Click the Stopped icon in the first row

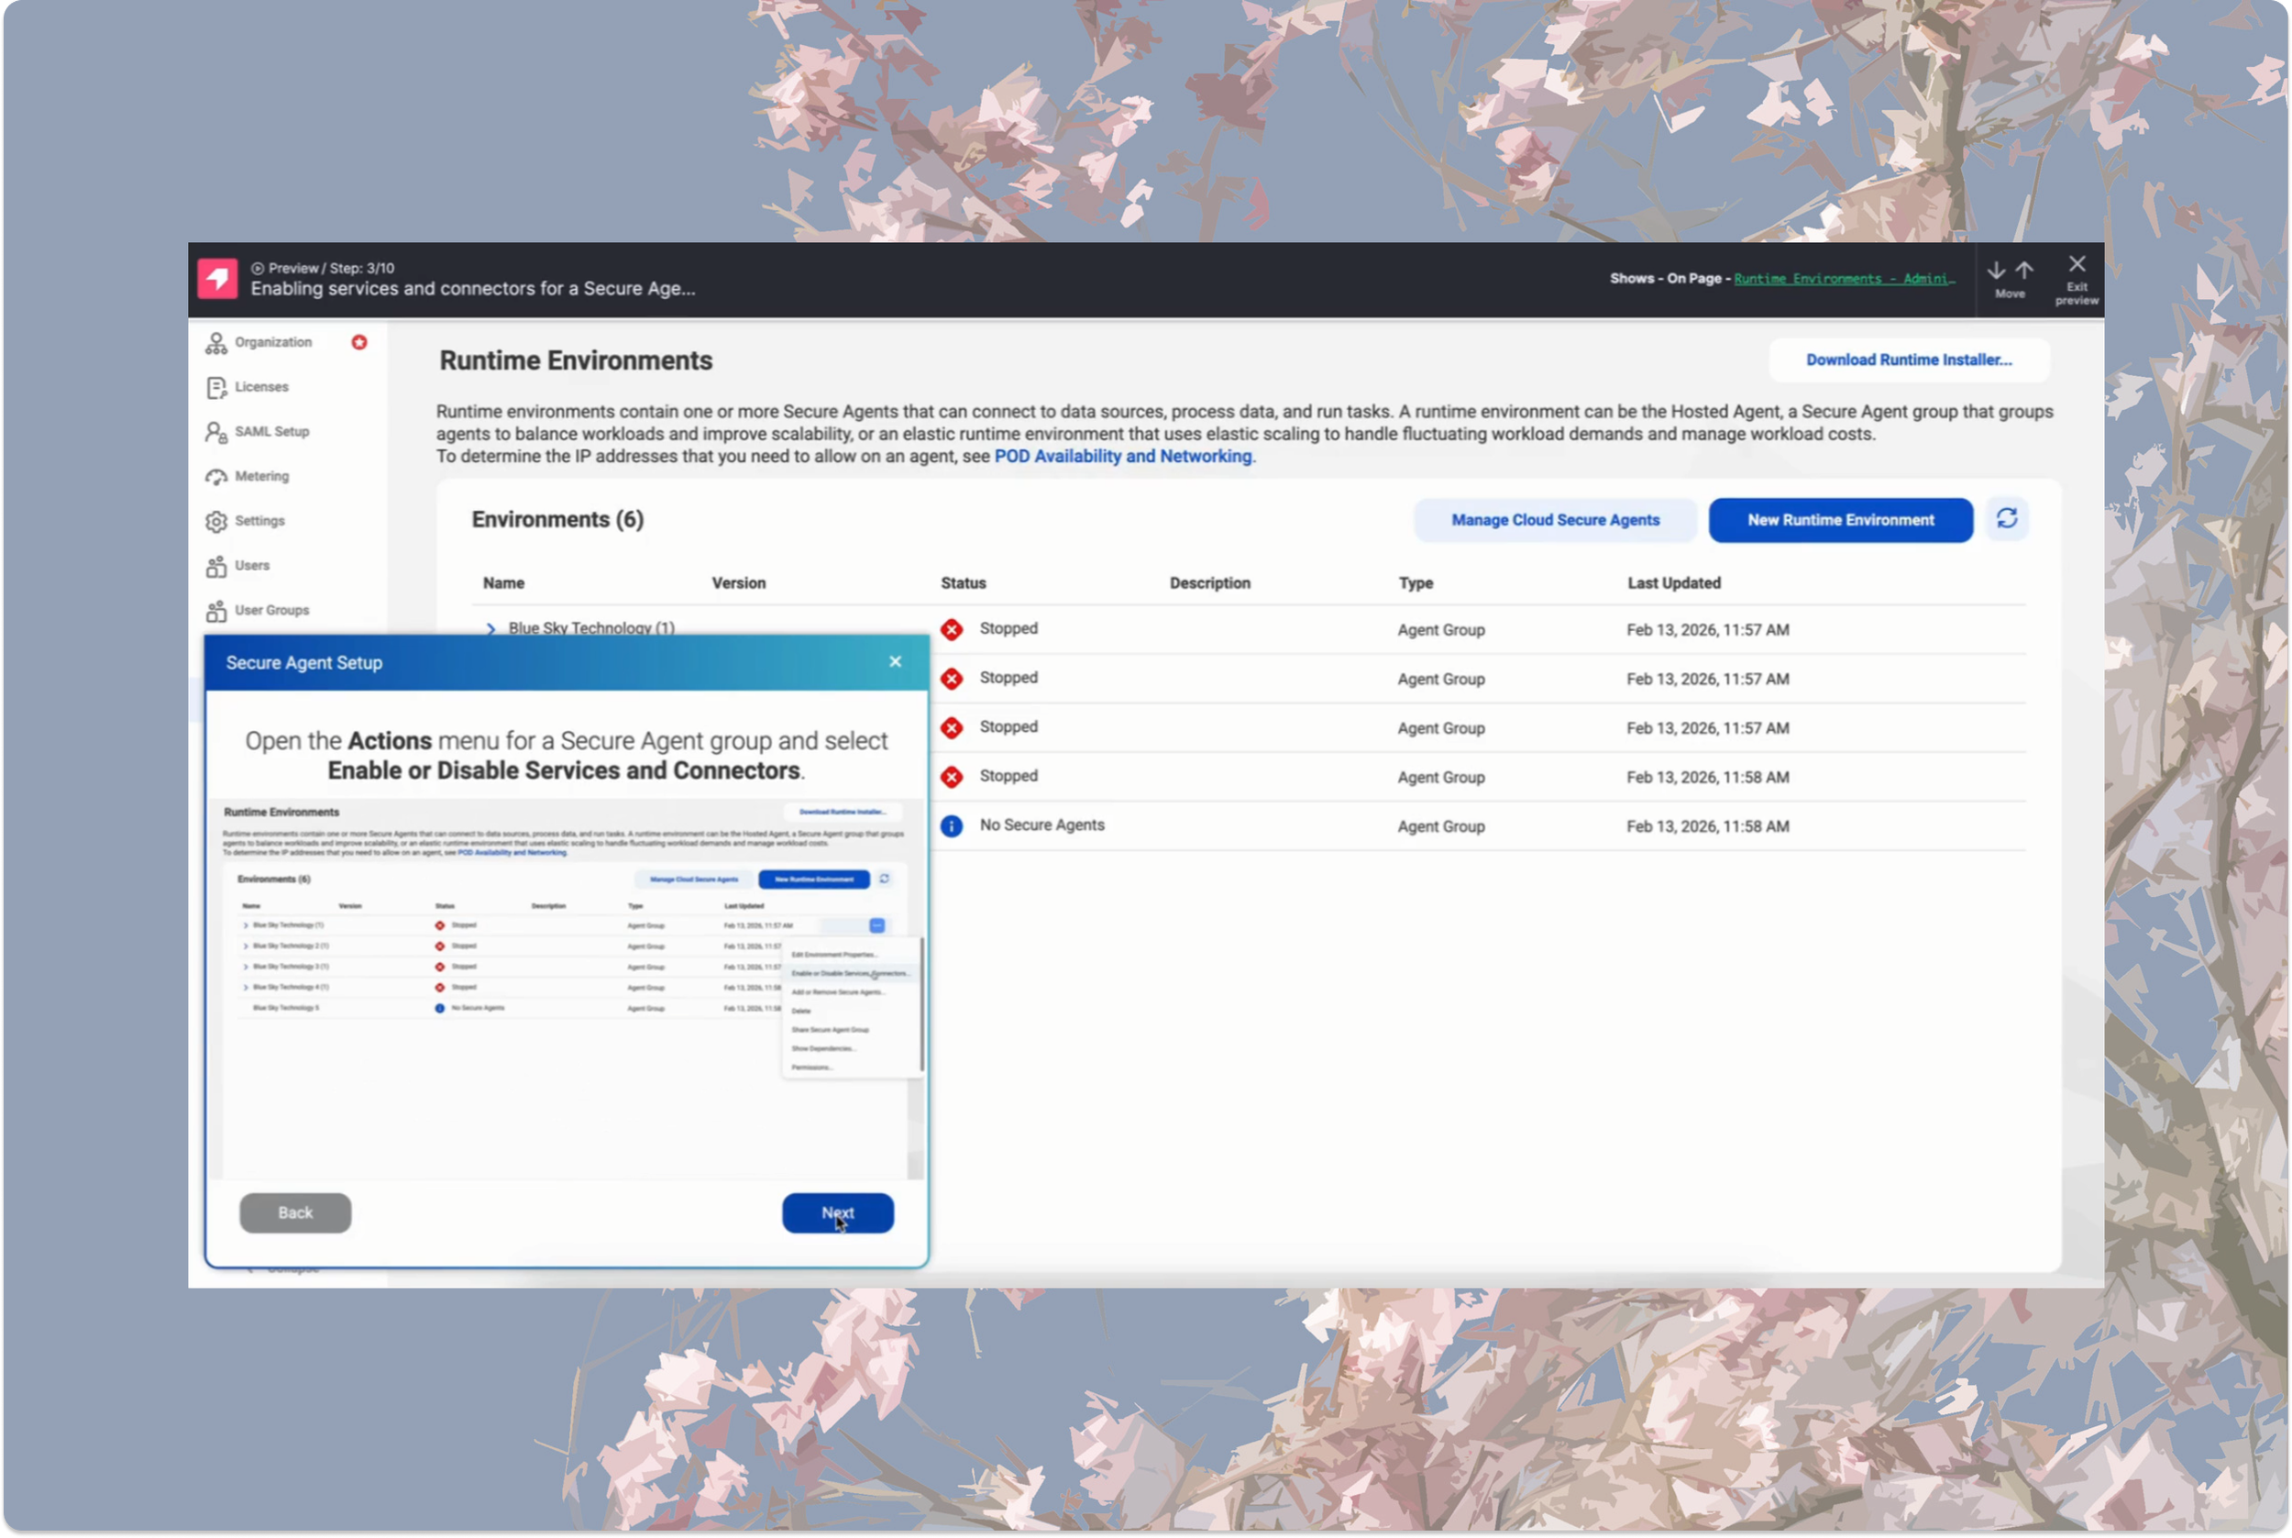point(951,630)
